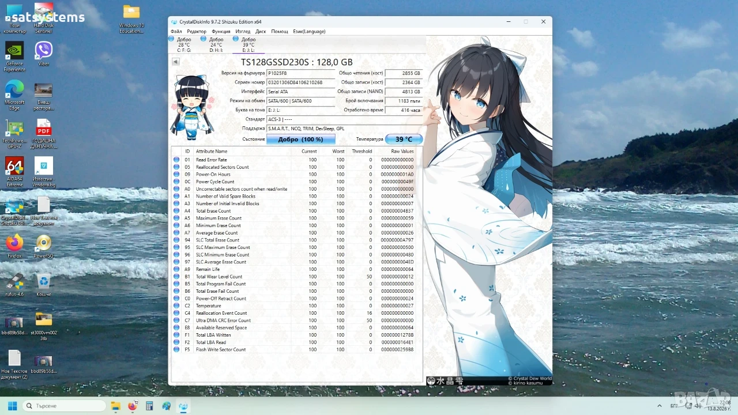This screenshot has width=738, height=415.
Task: Click status circle of Temperature row
Action: [x=176, y=305]
